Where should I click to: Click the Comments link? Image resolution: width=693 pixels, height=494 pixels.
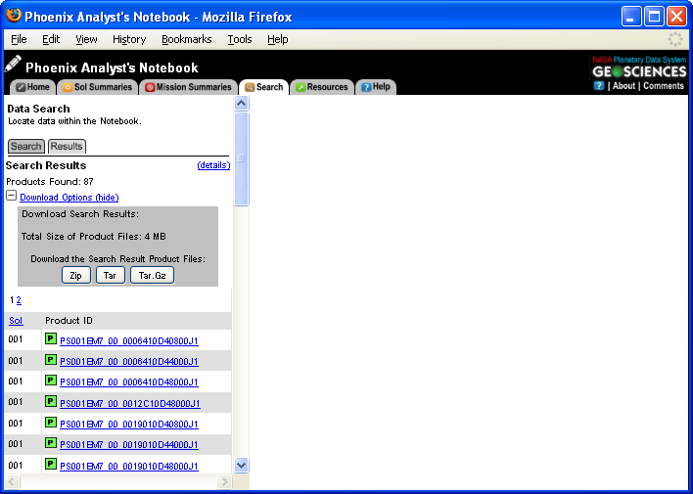(664, 86)
